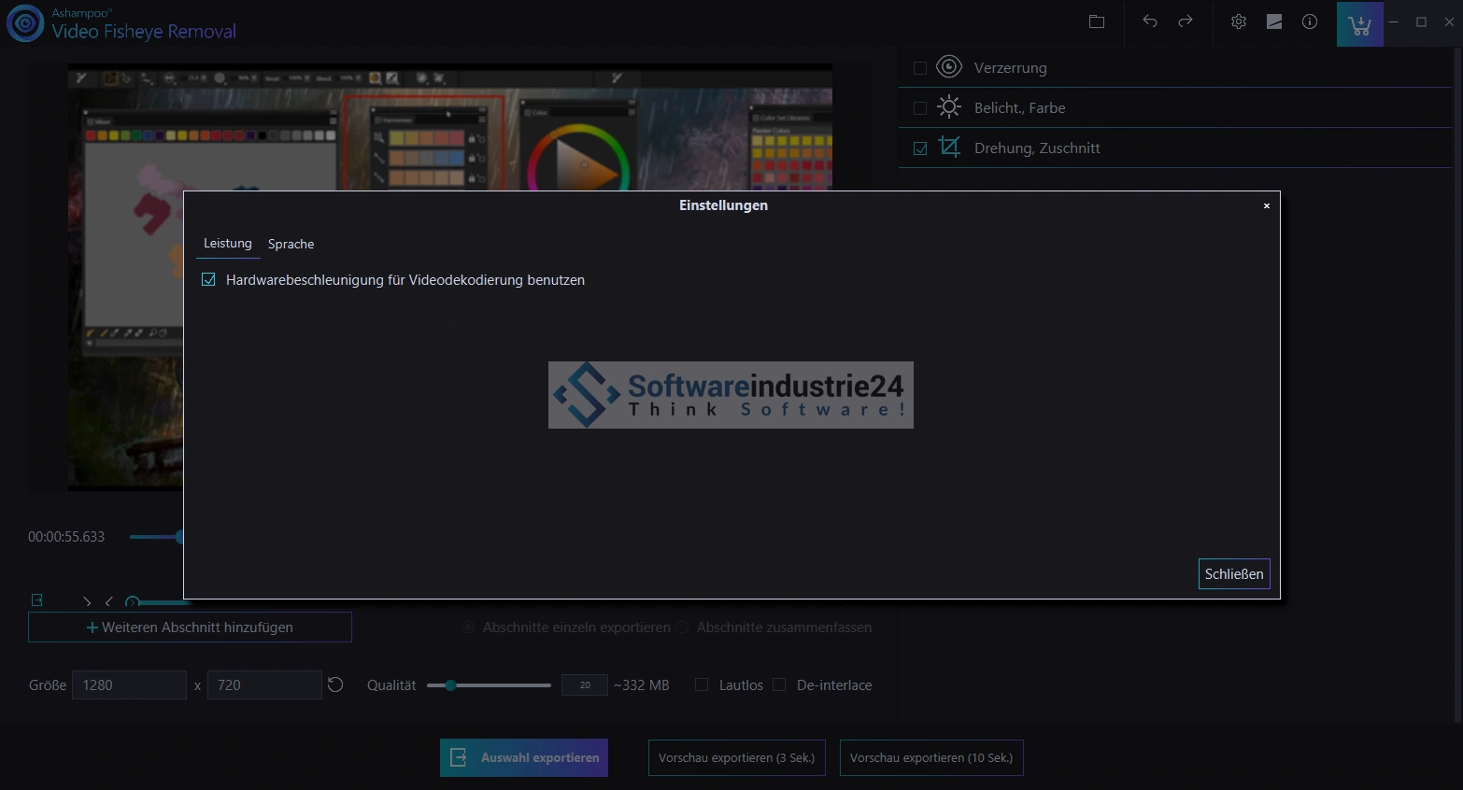Expand the Belicht., Farbe section
The height and width of the screenshot is (790, 1463).
click(1019, 108)
